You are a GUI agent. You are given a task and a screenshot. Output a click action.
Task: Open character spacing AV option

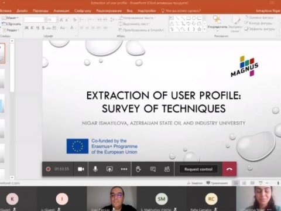(x=54, y=28)
